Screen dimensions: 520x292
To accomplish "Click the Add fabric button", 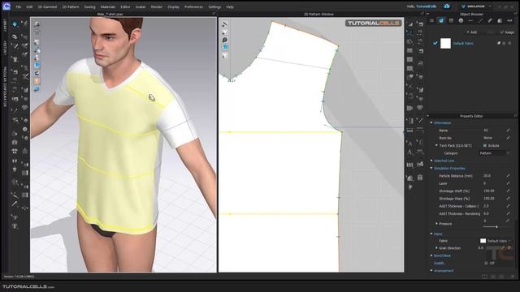I will (471, 32).
